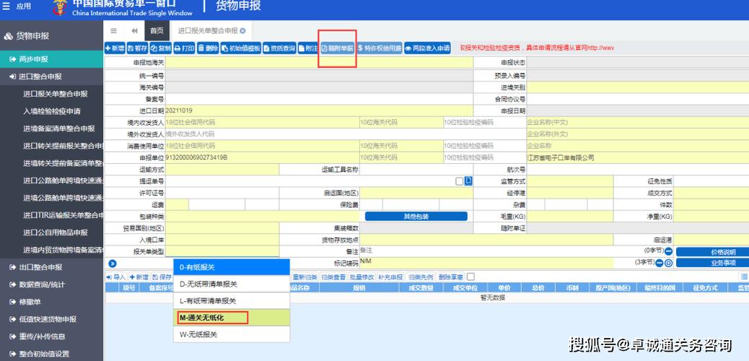Image resolution: width=749 pixels, height=361 pixels.
Task: Click blue round arrow expand icon
Action: click(x=113, y=263)
